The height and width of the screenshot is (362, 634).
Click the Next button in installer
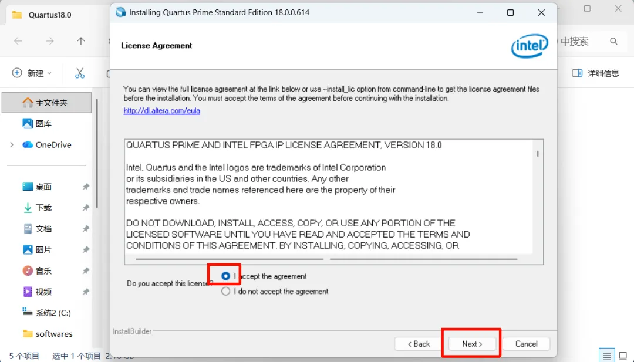click(x=472, y=344)
